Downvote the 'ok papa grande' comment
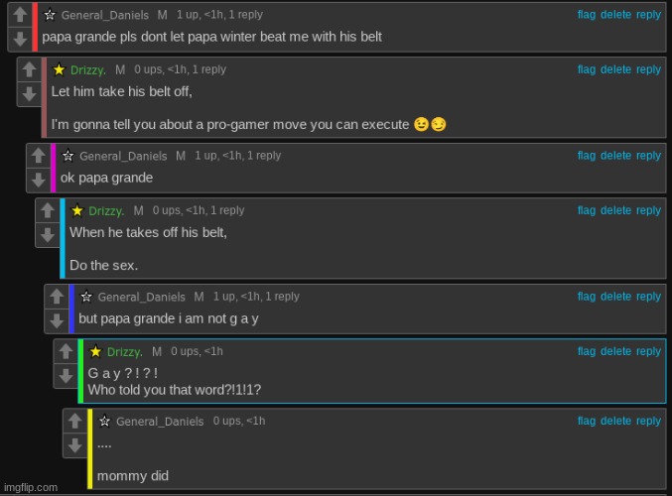This screenshot has height=496, width=672. pos(39,180)
